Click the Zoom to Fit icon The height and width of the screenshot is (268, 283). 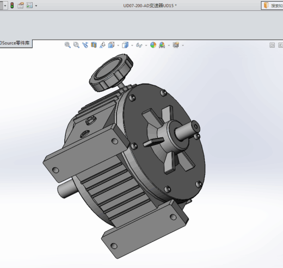point(67,45)
